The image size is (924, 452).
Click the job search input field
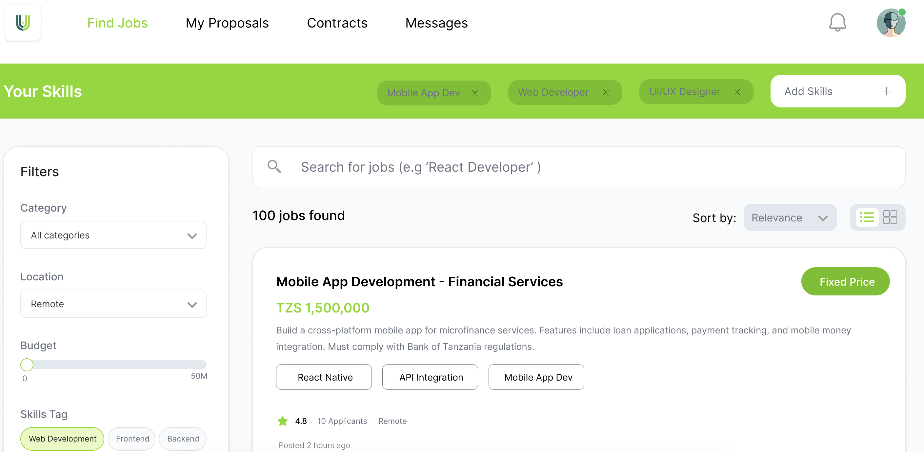click(502, 167)
